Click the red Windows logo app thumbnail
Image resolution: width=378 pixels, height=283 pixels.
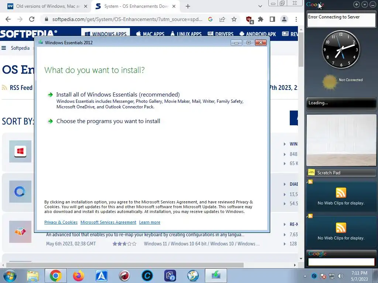point(20,151)
